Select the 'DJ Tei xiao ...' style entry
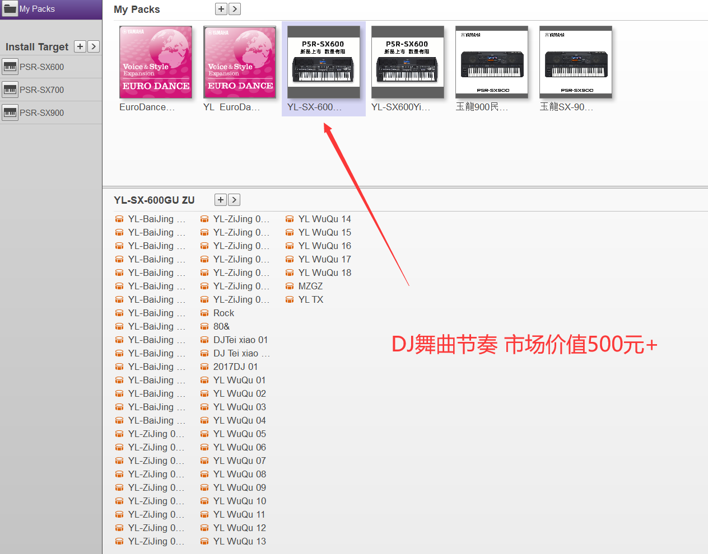Viewport: 708px width, 554px height. [x=241, y=353]
